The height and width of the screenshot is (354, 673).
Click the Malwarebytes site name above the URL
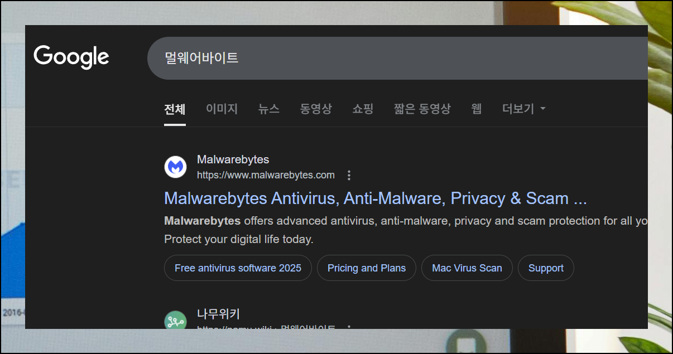click(x=233, y=160)
